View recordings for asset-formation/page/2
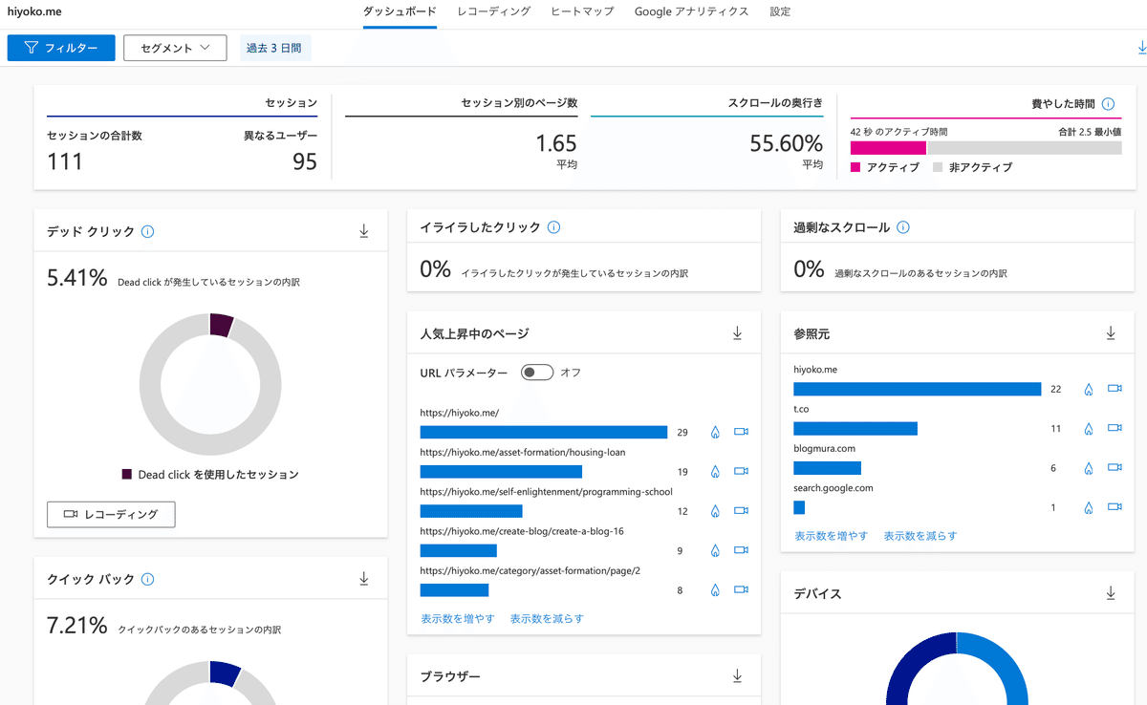 (x=741, y=590)
